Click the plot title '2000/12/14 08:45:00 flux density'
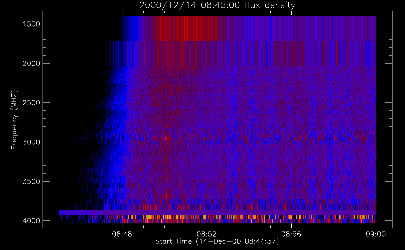Screen dimensions: 405x250 click(x=217, y=5)
